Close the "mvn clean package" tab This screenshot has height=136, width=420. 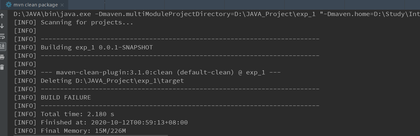click(x=62, y=5)
